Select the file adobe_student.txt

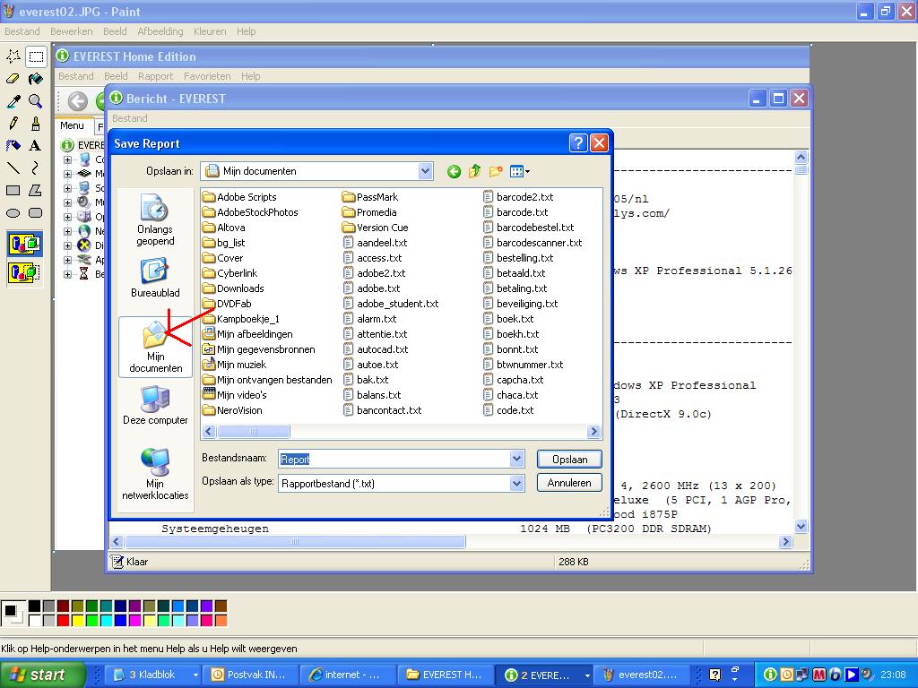(x=391, y=304)
